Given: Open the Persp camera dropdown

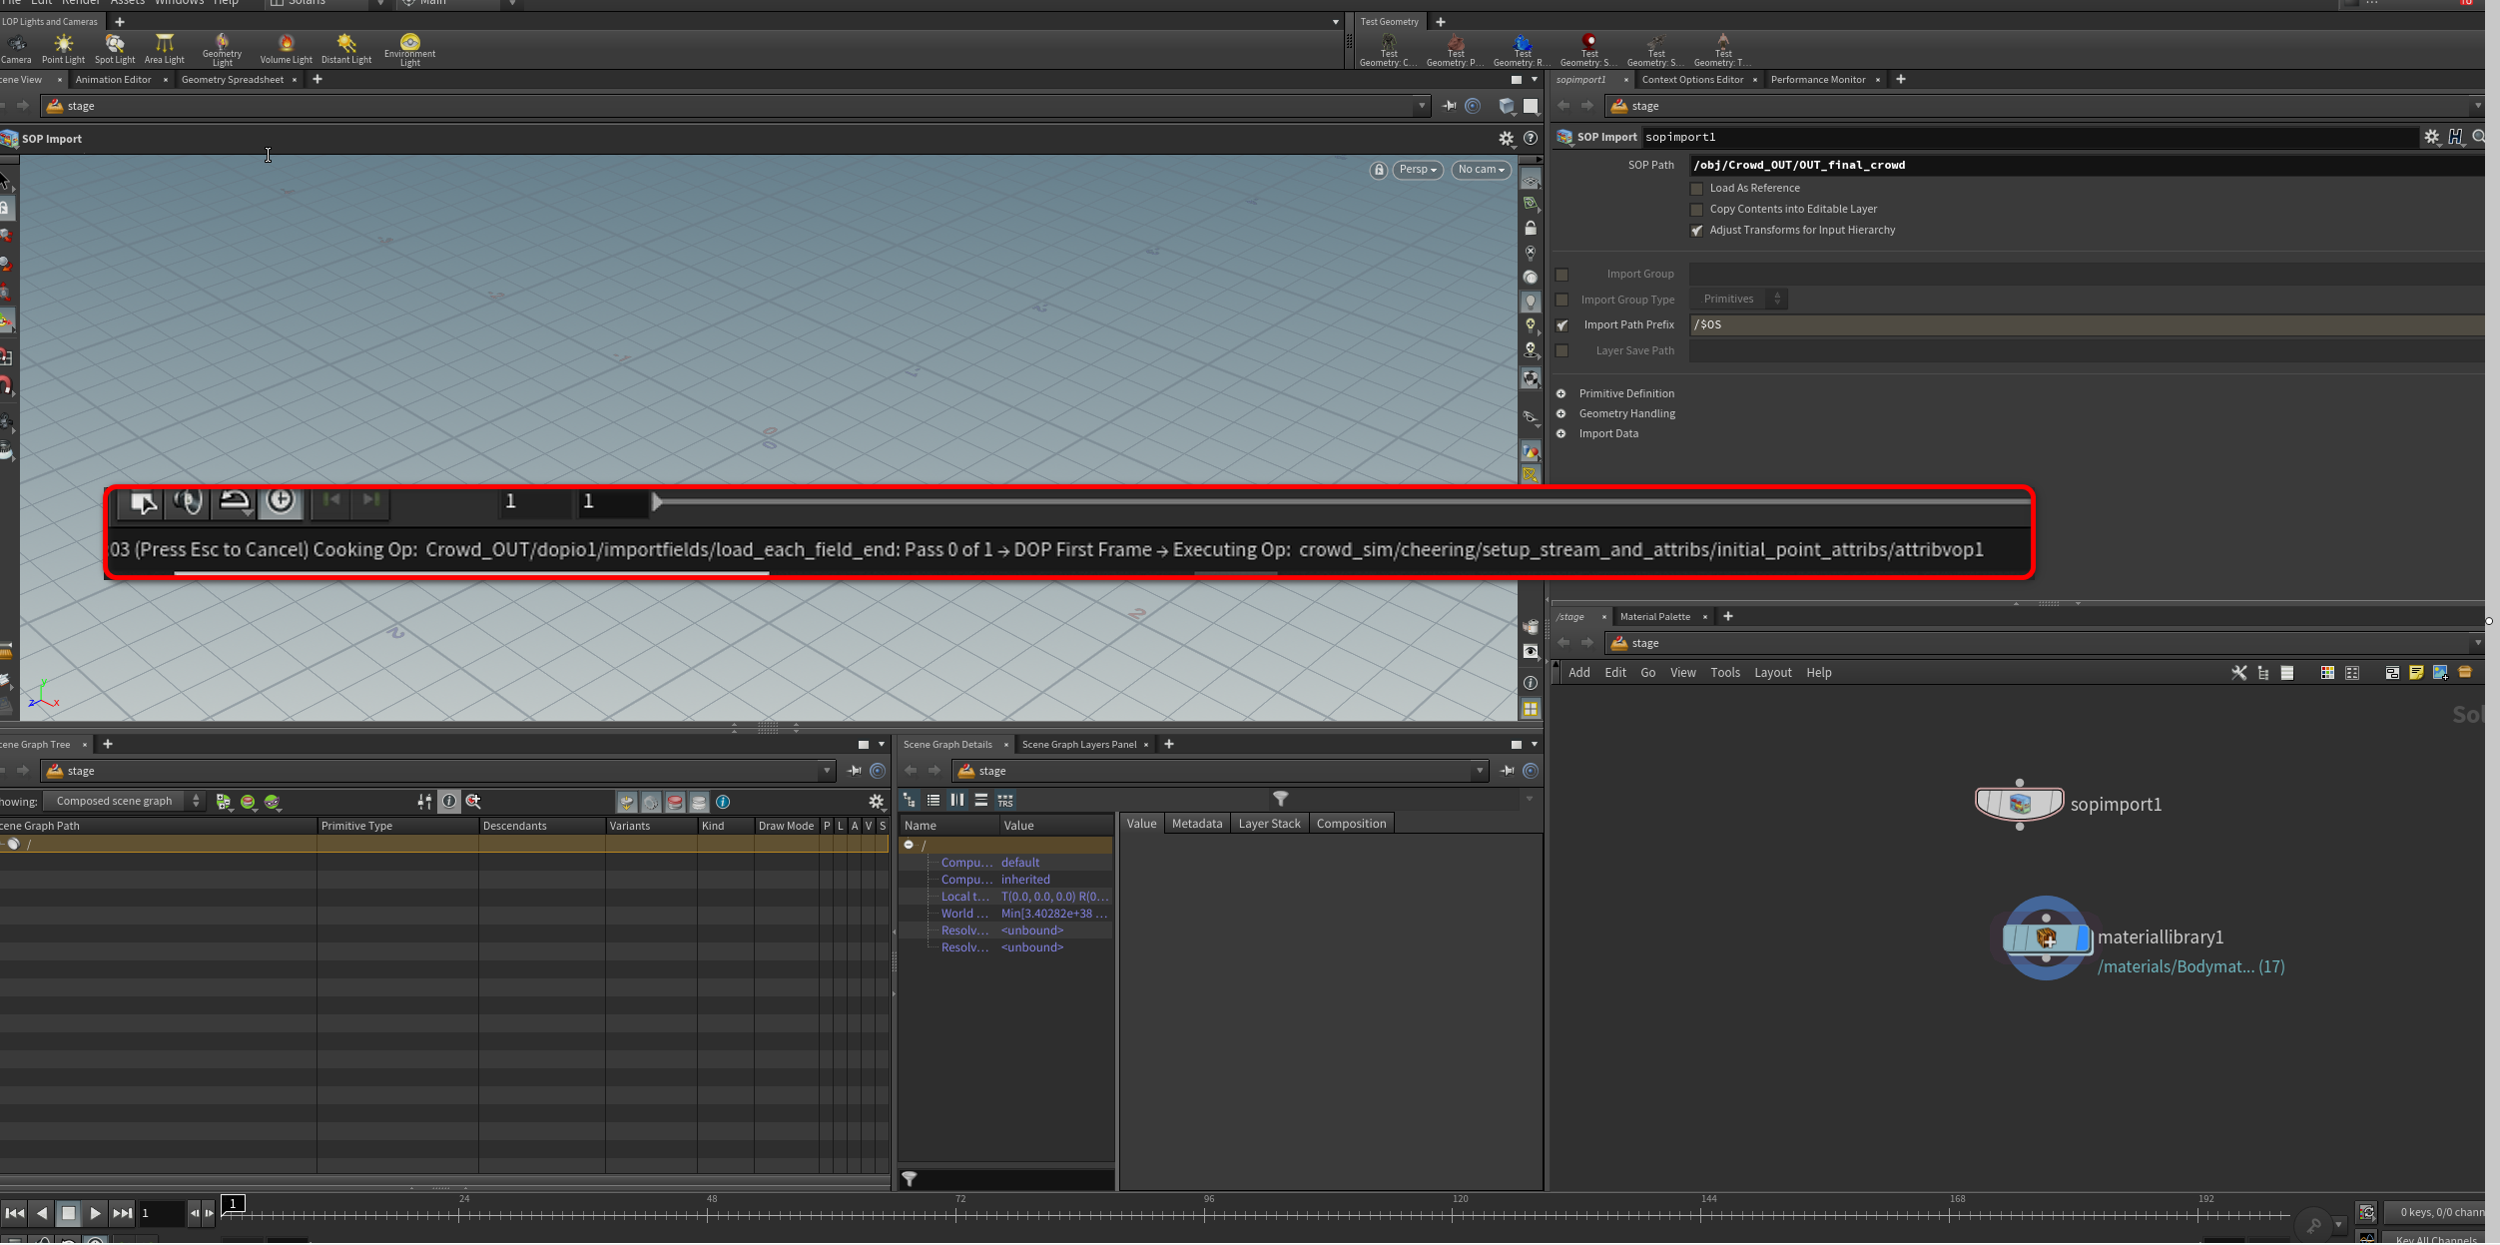Looking at the screenshot, I should pyautogui.click(x=1418, y=170).
